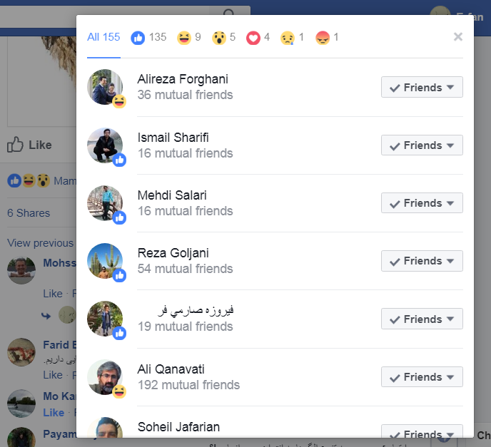Screen dimensions: 491x447
Task: Expand Friends menu for Ali Qanavati
Action: pos(422,377)
